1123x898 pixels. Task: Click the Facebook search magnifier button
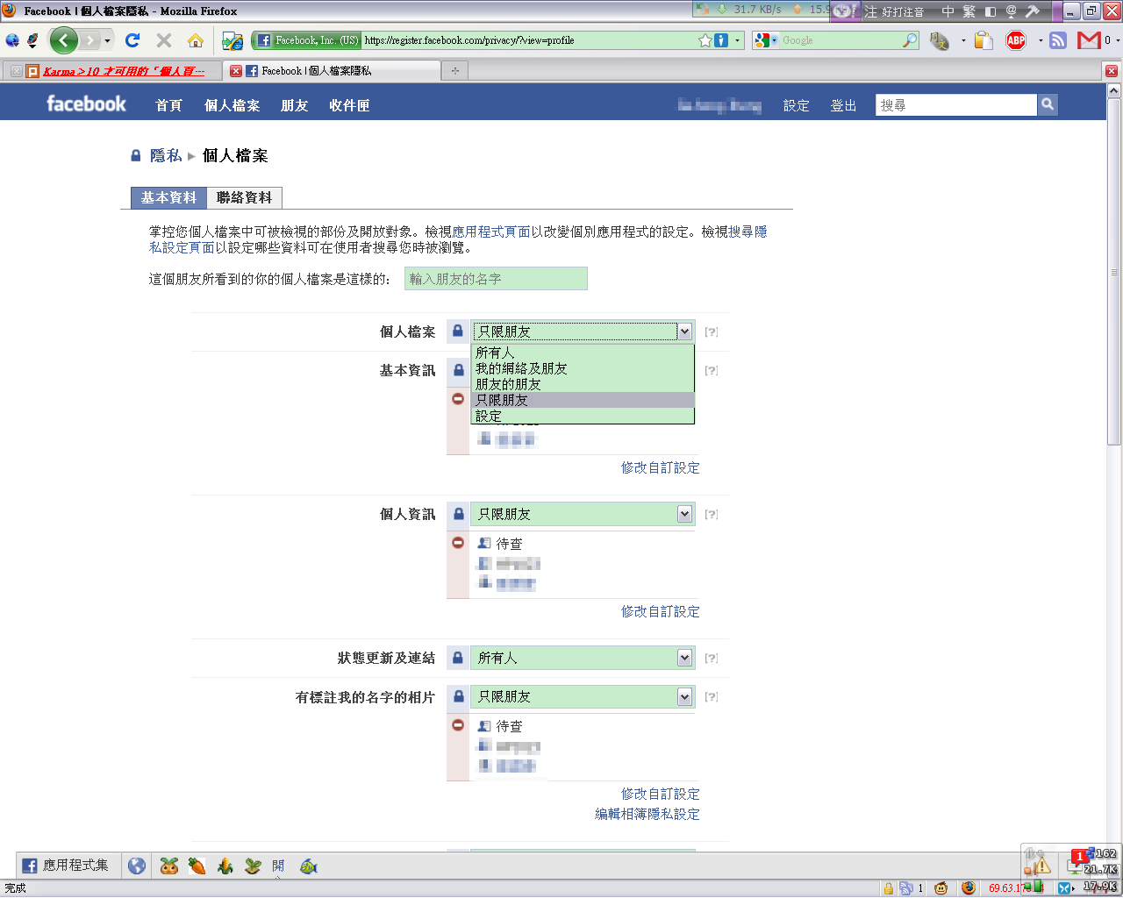(1047, 105)
